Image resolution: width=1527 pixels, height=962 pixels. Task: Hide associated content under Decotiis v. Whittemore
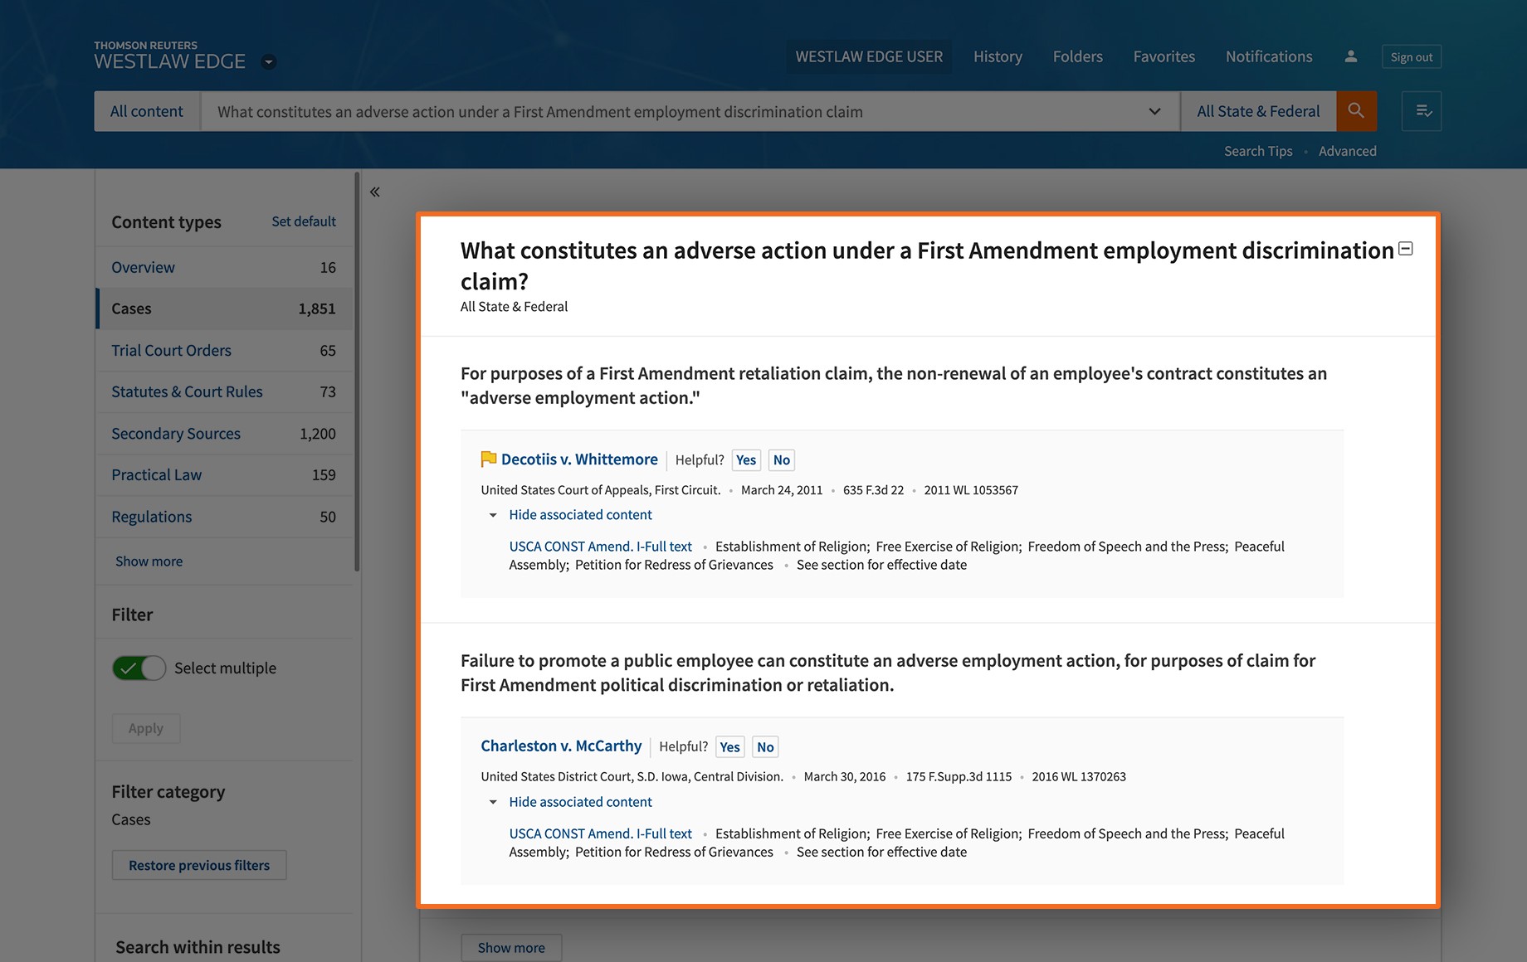click(x=580, y=515)
